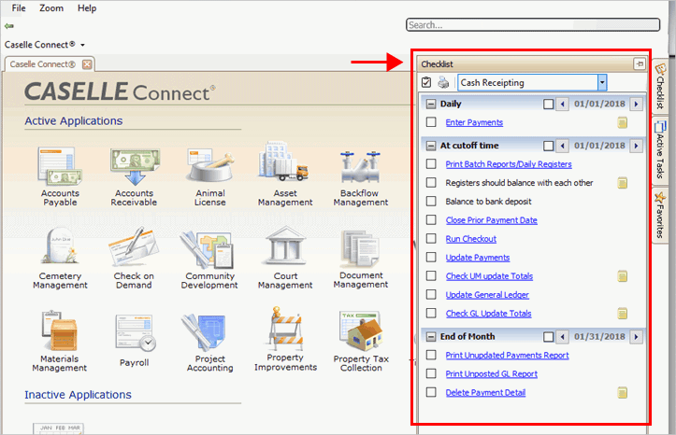Select the Checklist side tab
Screen dimensions: 676x435
coord(660,87)
